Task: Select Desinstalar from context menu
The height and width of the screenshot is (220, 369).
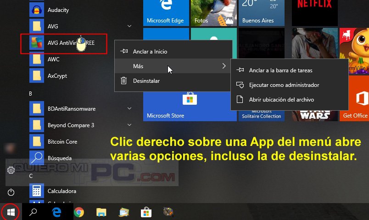Action: 173,81
